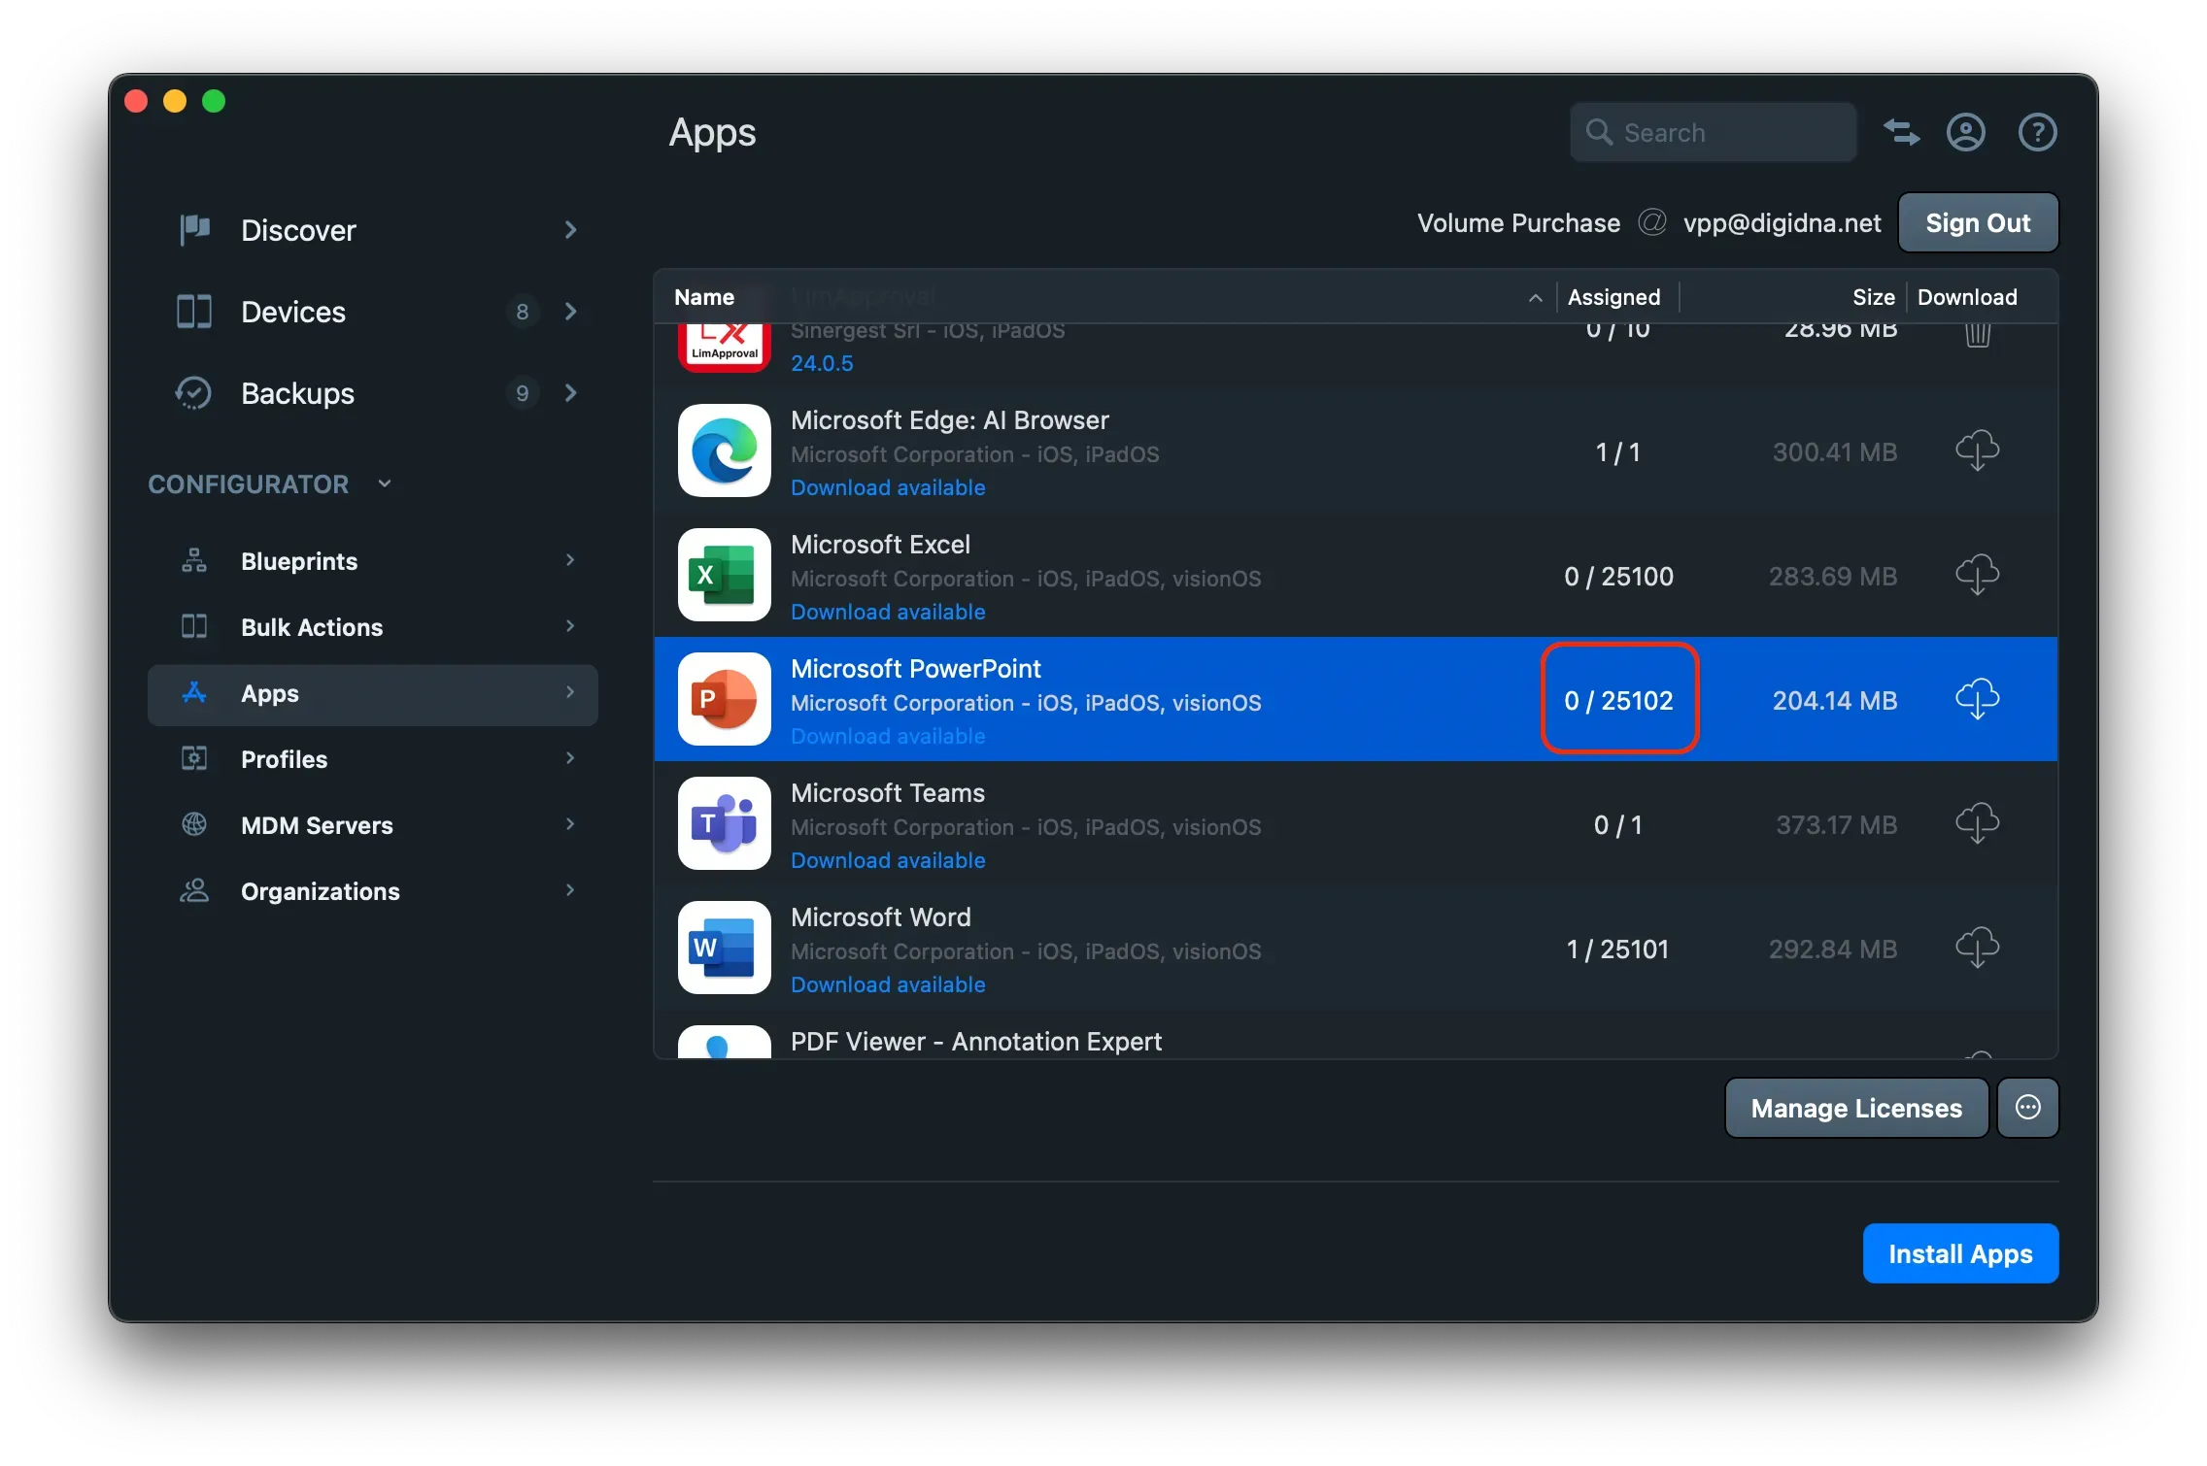
Task: Download Microsoft Excel via cloud icon
Action: click(1979, 575)
